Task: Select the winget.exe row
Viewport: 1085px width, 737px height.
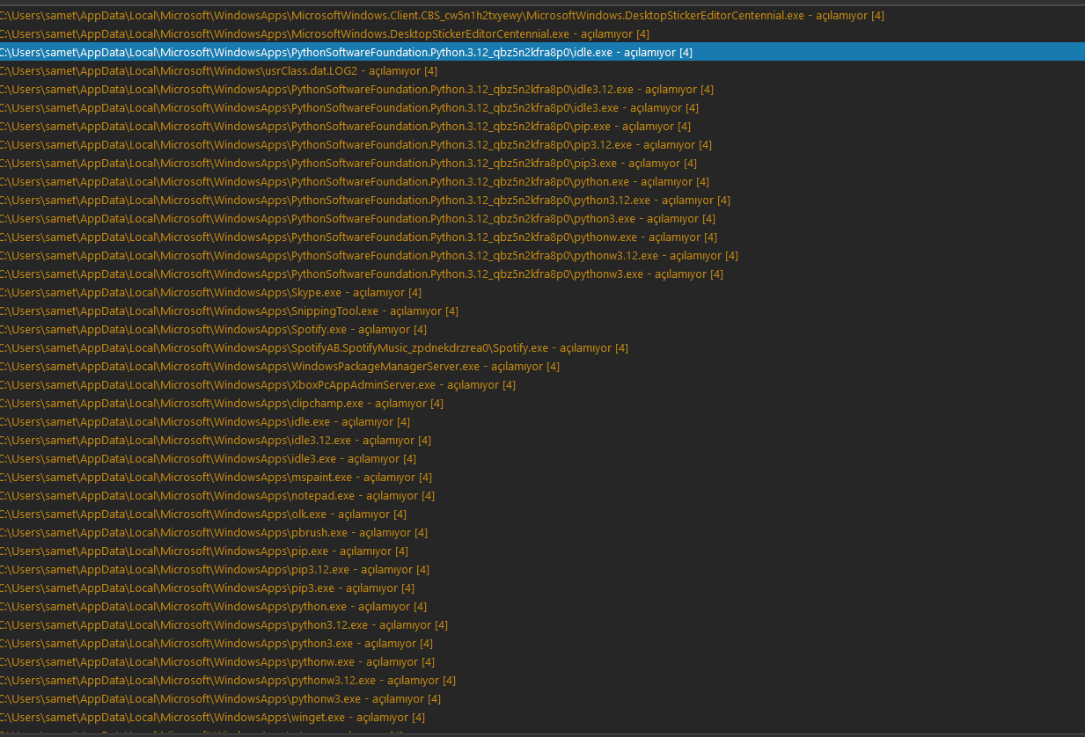Action: point(542,717)
